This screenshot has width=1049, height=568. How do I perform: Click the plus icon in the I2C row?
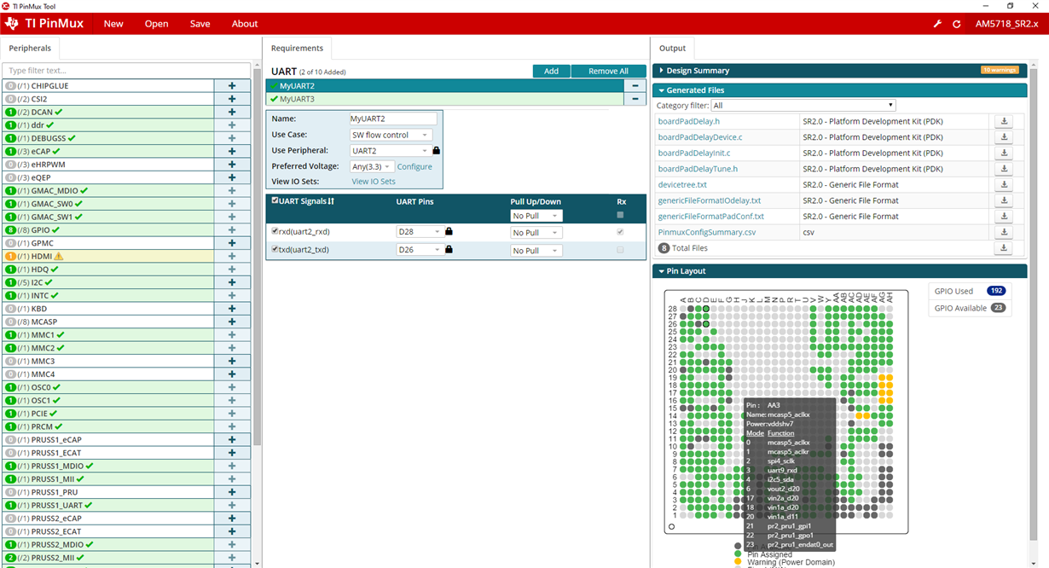tap(232, 282)
